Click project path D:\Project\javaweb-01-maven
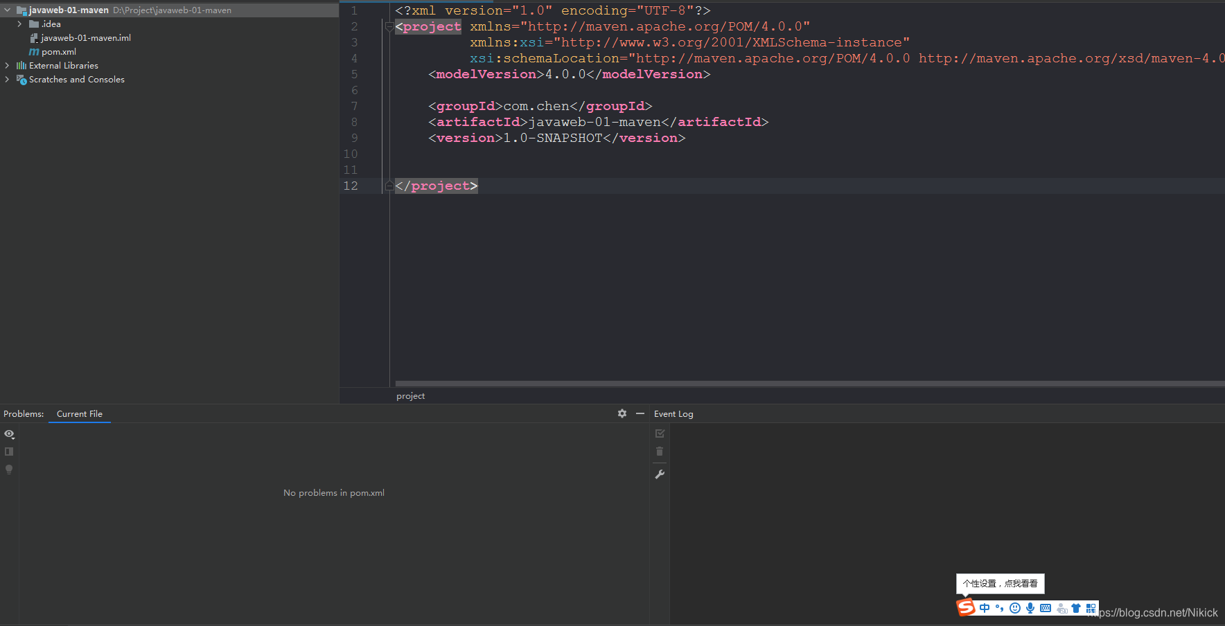The height and width of the screenshot is (626, 1225). 173,10
